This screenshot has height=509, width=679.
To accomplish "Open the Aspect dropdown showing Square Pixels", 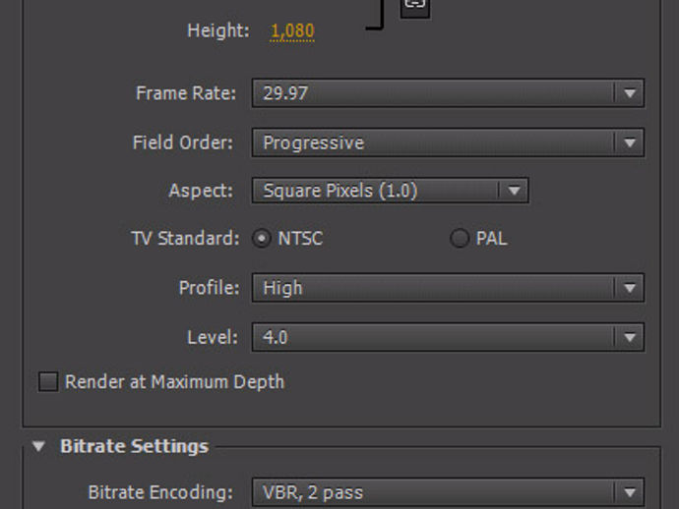I will 390,191.
